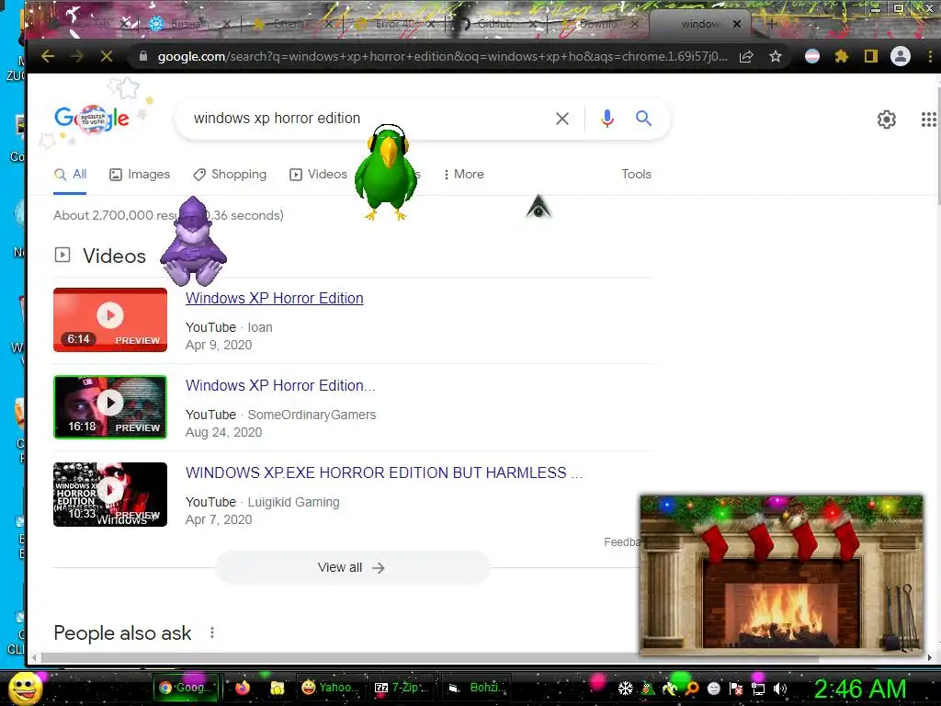941x706 pixels.
Task: Open the Tools search options
Action: click(x=636, y=174)
